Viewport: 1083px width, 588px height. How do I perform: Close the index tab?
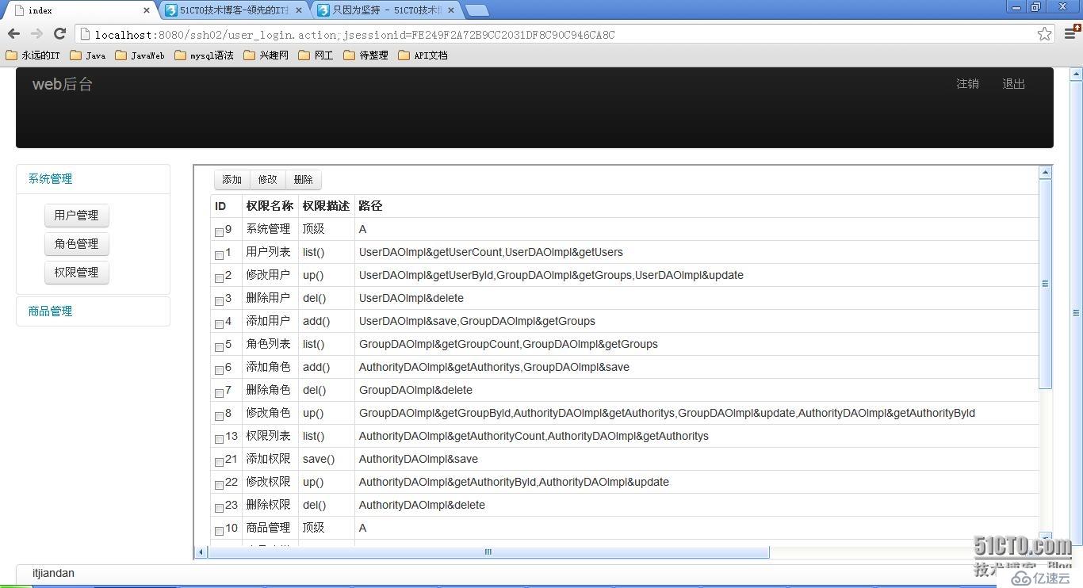pyautogui.click(x=147, y=10)
